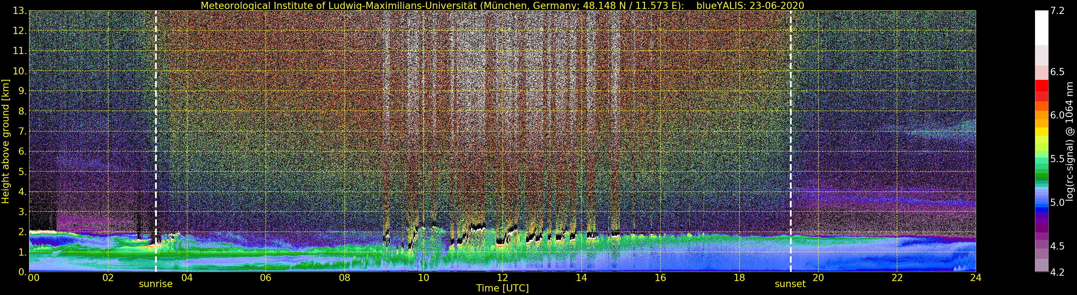Click the time axis tick label 00

pyautogui.click(x=33, y=278)
